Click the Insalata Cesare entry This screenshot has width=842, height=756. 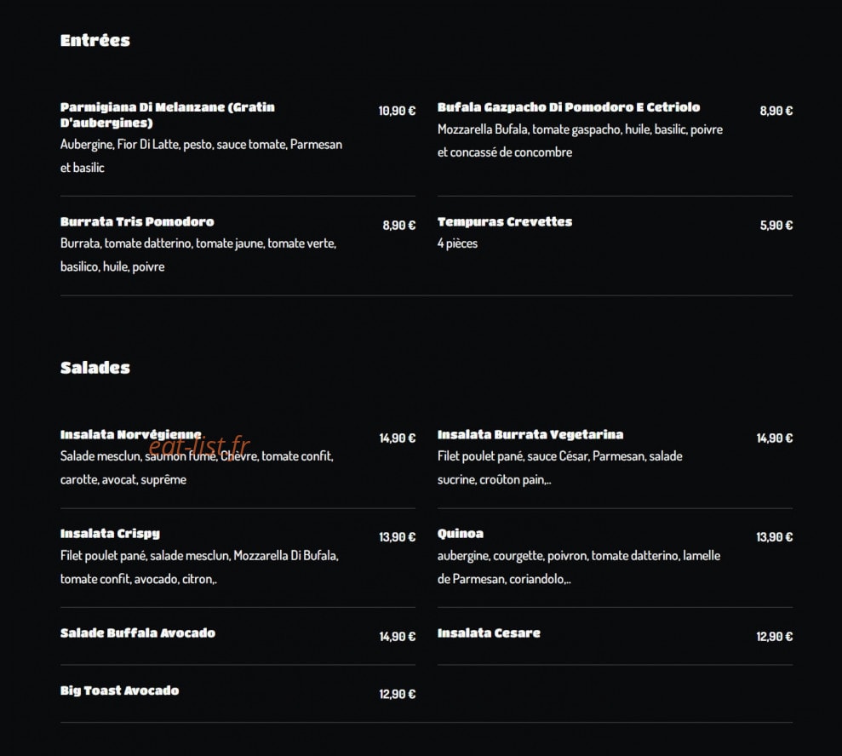489,633
